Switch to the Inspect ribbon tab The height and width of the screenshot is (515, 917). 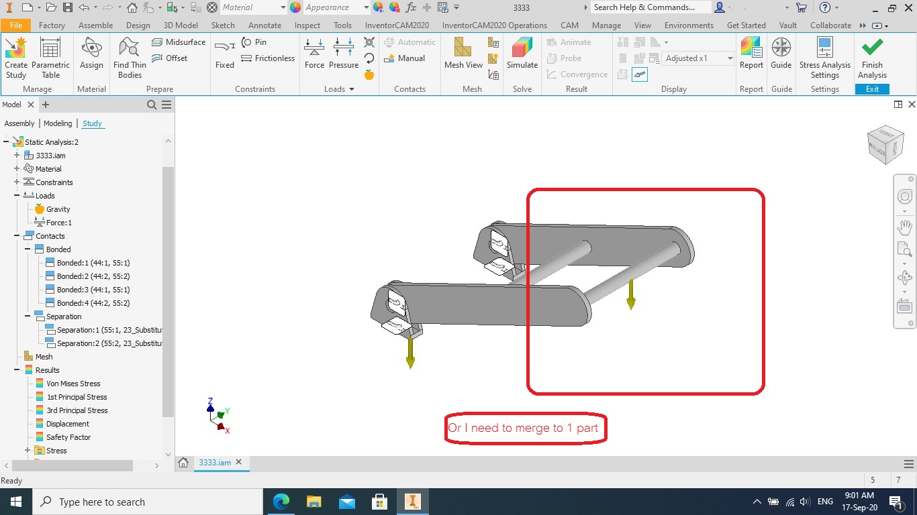307,25
